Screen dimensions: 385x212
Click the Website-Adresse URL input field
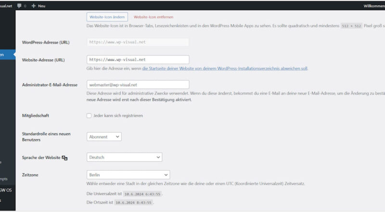click(138, 60)
